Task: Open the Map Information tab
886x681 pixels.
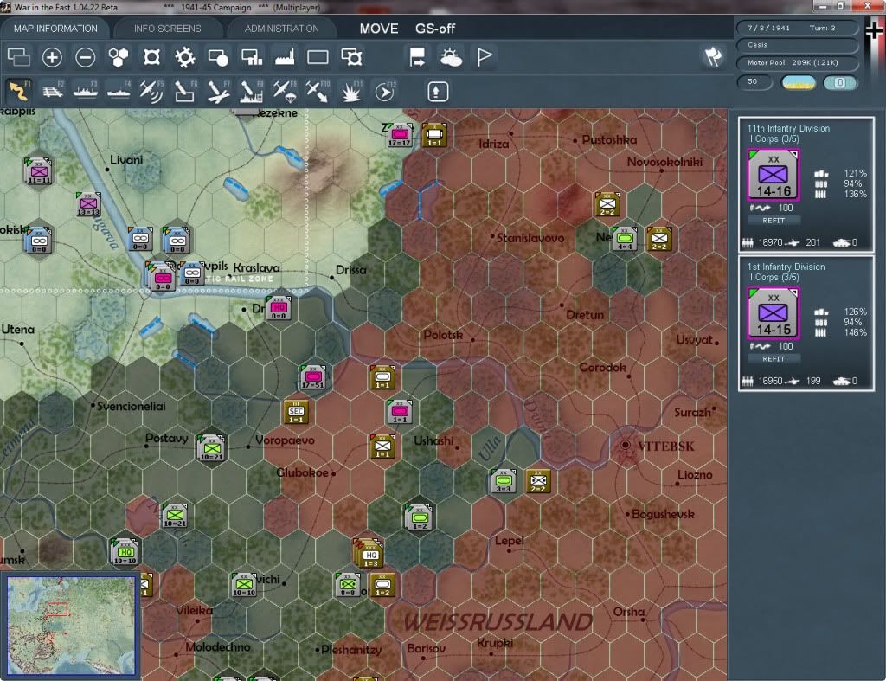Action: coord(55,29)
